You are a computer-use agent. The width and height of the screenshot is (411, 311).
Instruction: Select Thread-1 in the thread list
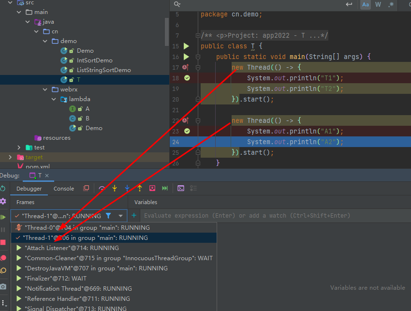[114, 238]
